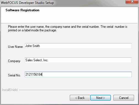Place cursor in Serial No. field
139x105 pixels.
pos(78,74)
